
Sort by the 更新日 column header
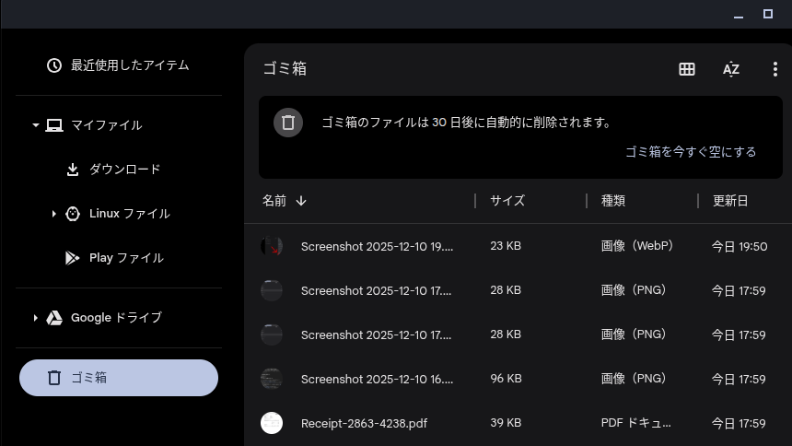(730, 201)
